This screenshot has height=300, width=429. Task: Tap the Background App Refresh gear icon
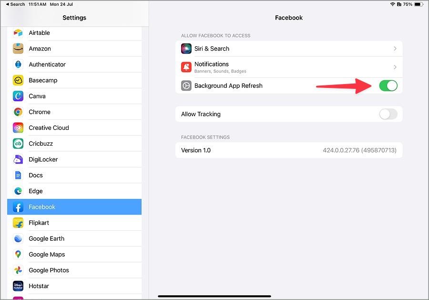(186, 86)
